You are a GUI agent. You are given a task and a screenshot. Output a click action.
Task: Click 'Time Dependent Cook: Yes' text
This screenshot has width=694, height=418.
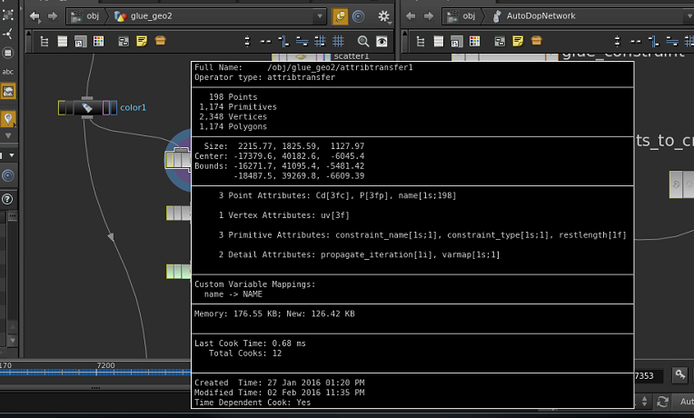click(x=253, y=403)
